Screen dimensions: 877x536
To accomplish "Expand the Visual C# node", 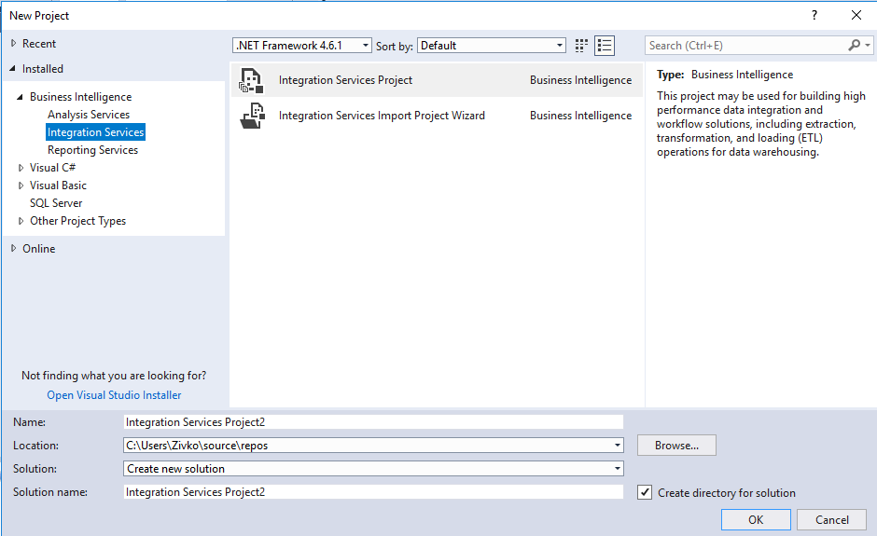I will coord(21,168).
